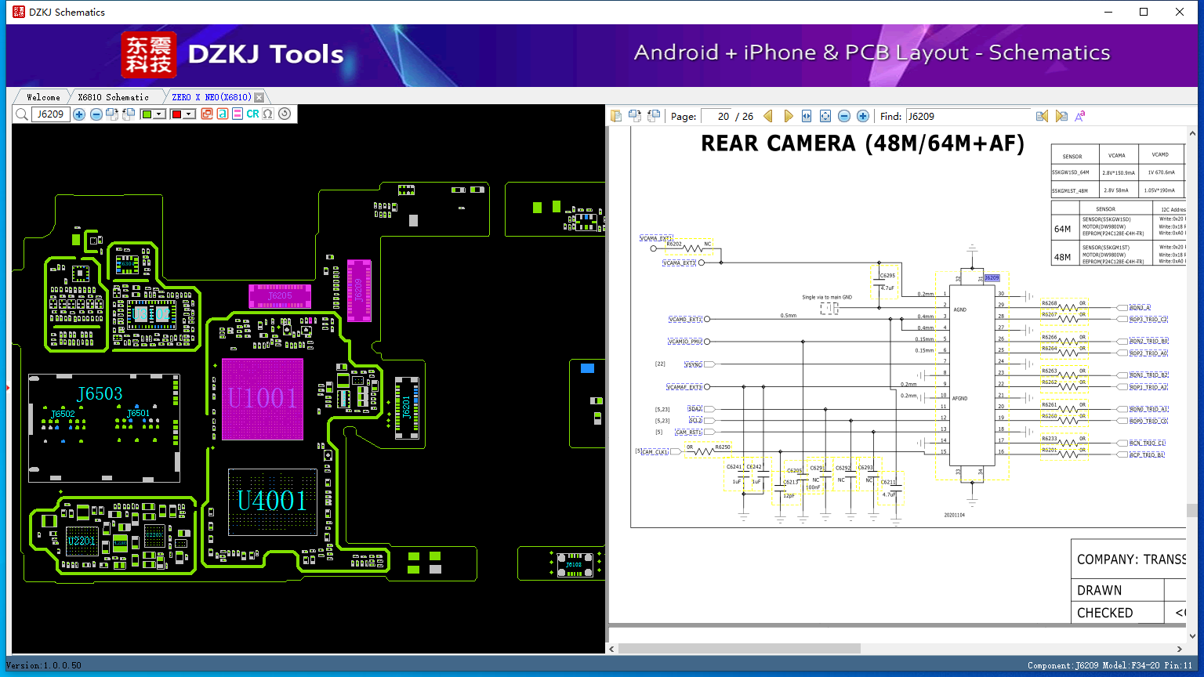
Task: Toggle the cyan 'a' text label icon
Action: click(223, 114)
